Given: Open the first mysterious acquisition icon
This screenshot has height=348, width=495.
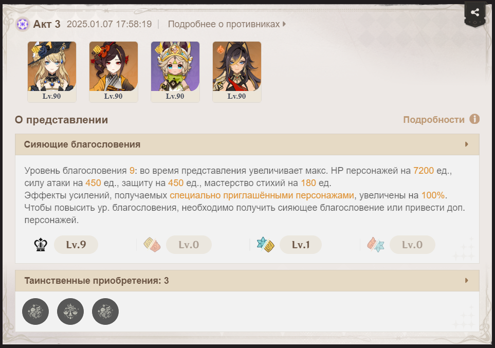Looking at the screenshot, I should click(x=35, y=312).
